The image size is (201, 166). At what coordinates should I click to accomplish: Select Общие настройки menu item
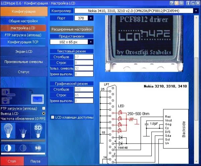click(23, 21)
